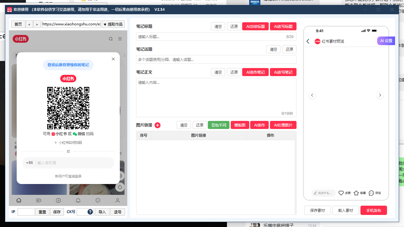Open the purple AI 设置 button
The height and width of the screenshot is (227, 404).
point(386,41)
